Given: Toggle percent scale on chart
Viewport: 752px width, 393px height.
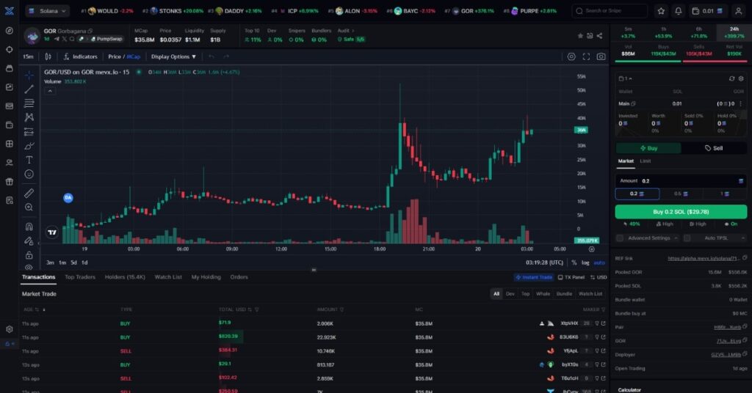Looking at the screenshot, I should coord(574,262).
